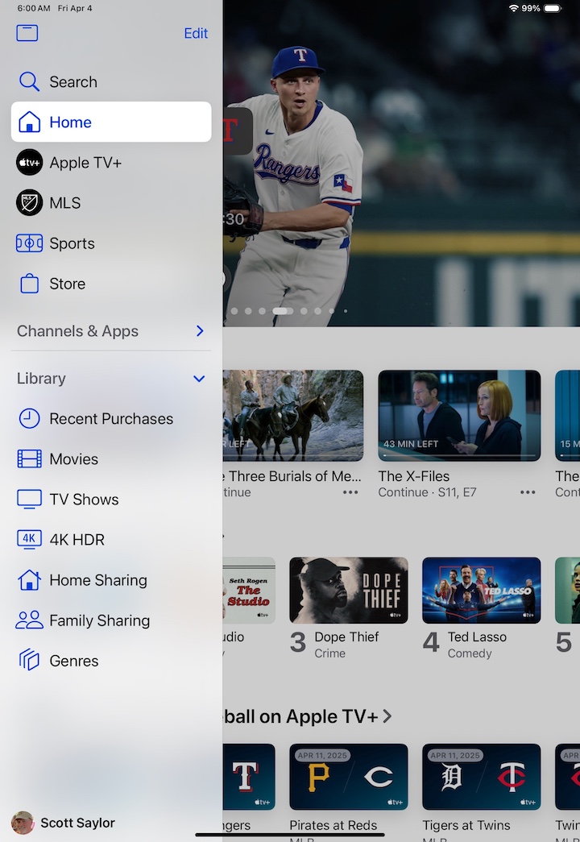Image resolution: width=580 pixels, height=842 pixels.
Task: Collapse the sidebar with the panel icon
Action: (x=27, y=33)
